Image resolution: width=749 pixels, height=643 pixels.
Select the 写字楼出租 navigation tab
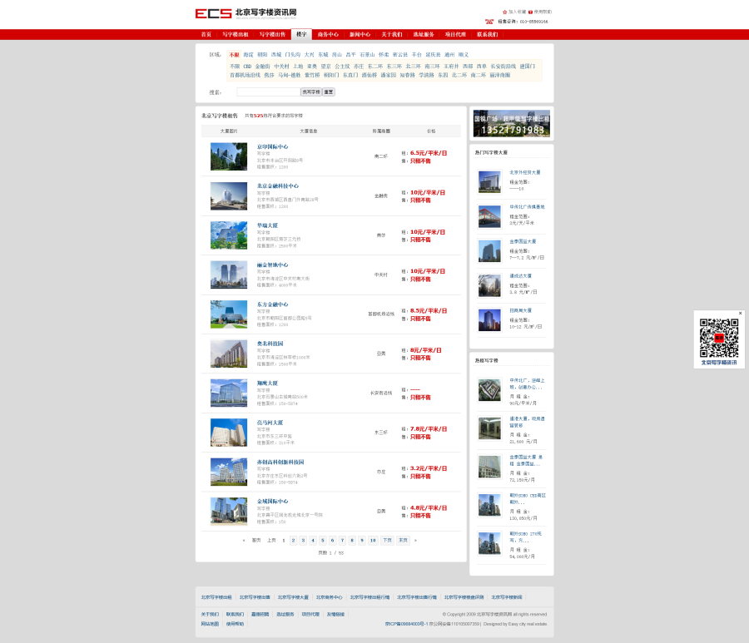pos(235,35)
